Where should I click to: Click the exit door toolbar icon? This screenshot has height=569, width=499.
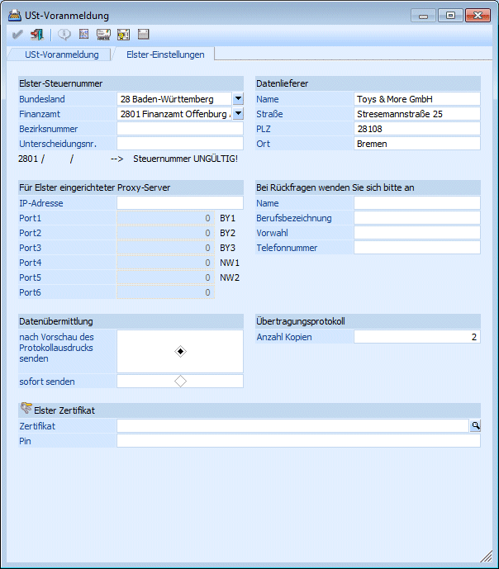pyautogui.click(x=36, y=35)
